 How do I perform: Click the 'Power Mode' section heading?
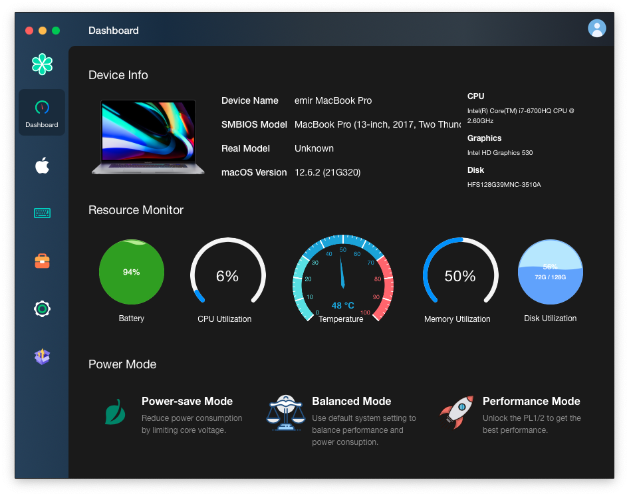click(122, 364)
